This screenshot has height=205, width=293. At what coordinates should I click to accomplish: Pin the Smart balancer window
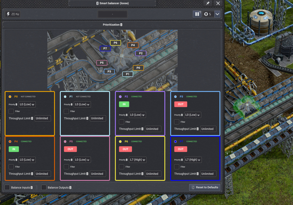point(208,3)
